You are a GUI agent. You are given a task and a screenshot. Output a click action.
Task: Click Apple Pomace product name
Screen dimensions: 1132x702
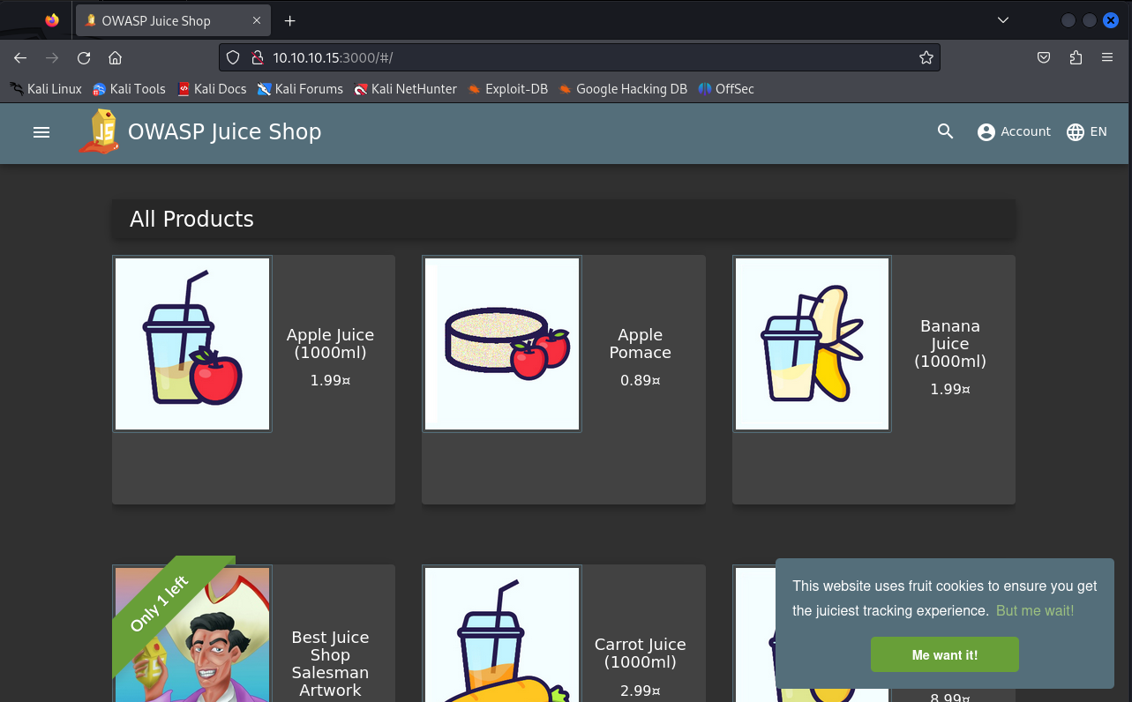point(640,344)
